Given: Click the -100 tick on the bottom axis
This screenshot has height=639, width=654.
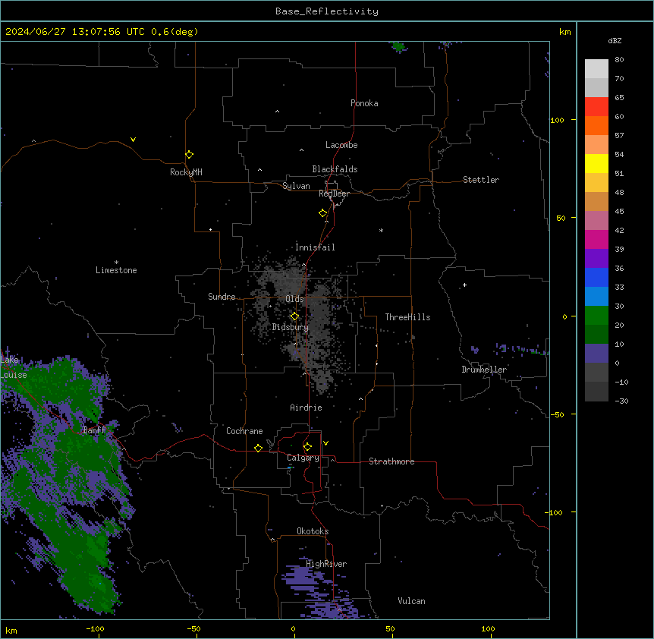Looking at the screenshot, I should 95,628.
